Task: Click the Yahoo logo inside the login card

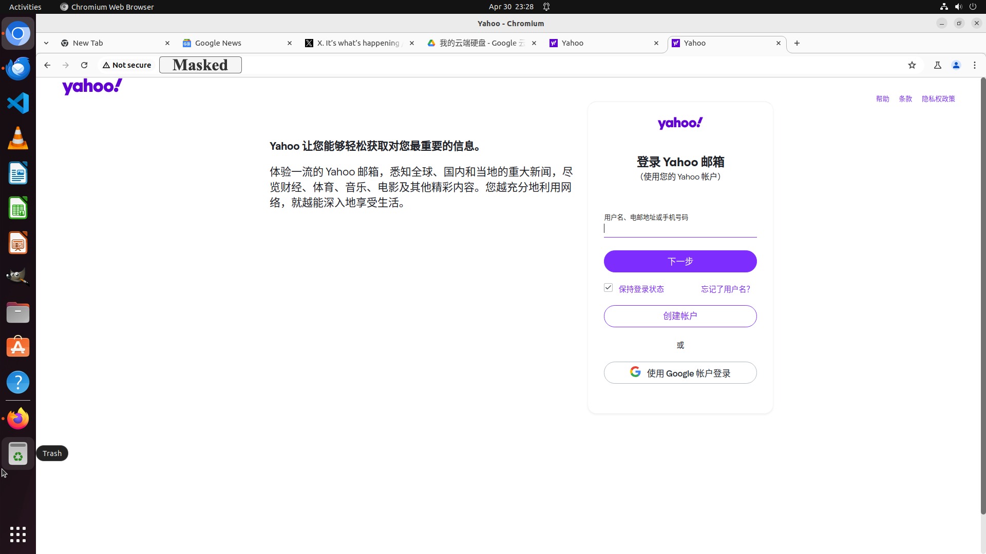Action: [680, 123]
